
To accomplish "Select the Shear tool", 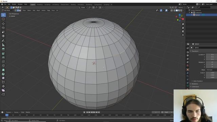I will pyautogui.click(x=3, y=90).
